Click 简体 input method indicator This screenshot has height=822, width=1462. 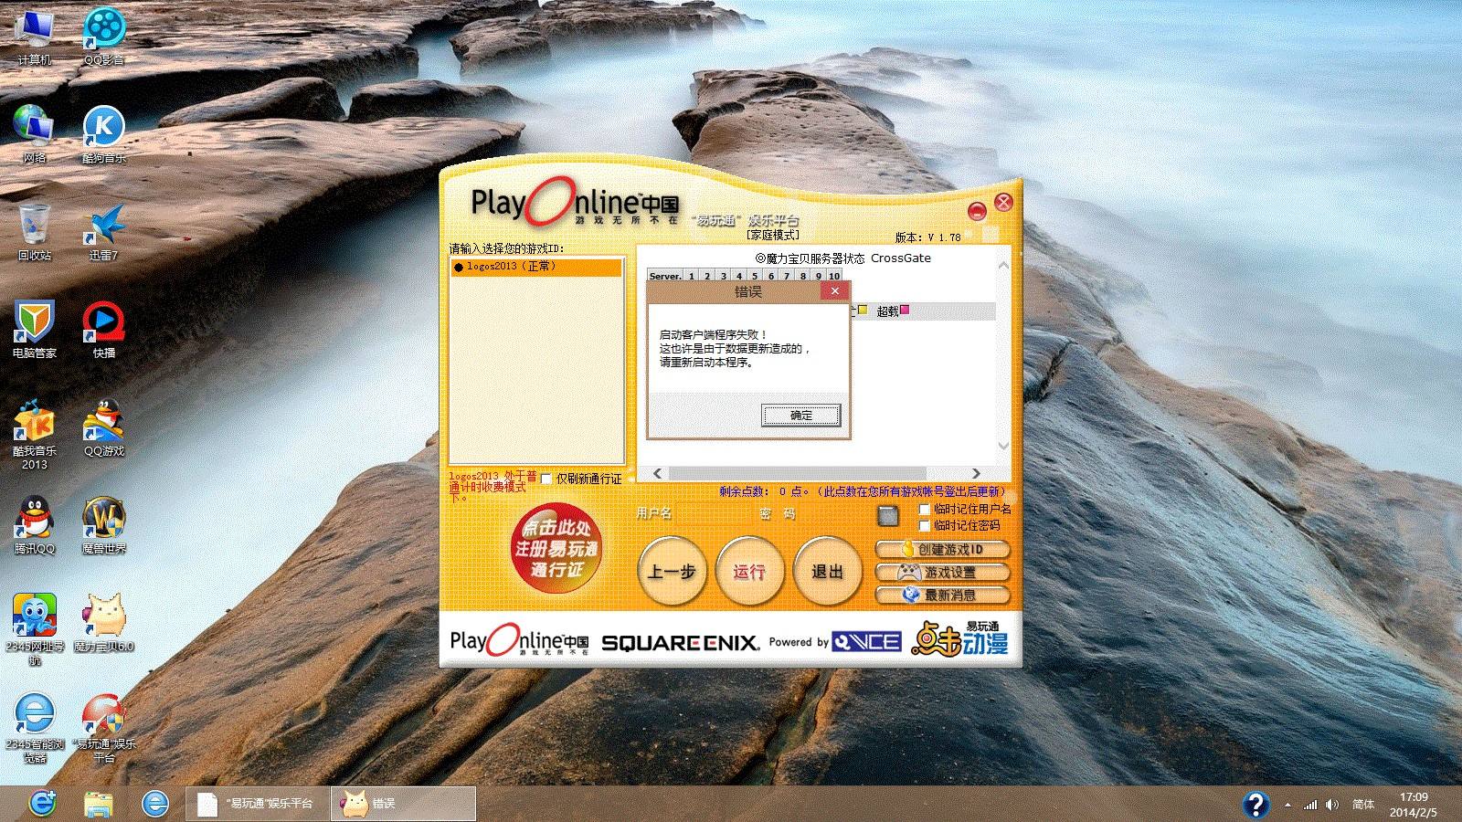(1363, 805)
